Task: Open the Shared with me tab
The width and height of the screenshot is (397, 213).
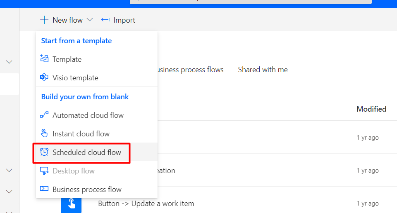Action: click(263, 69)
